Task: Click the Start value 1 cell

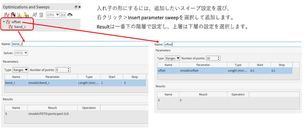Action: click(112, 83)
